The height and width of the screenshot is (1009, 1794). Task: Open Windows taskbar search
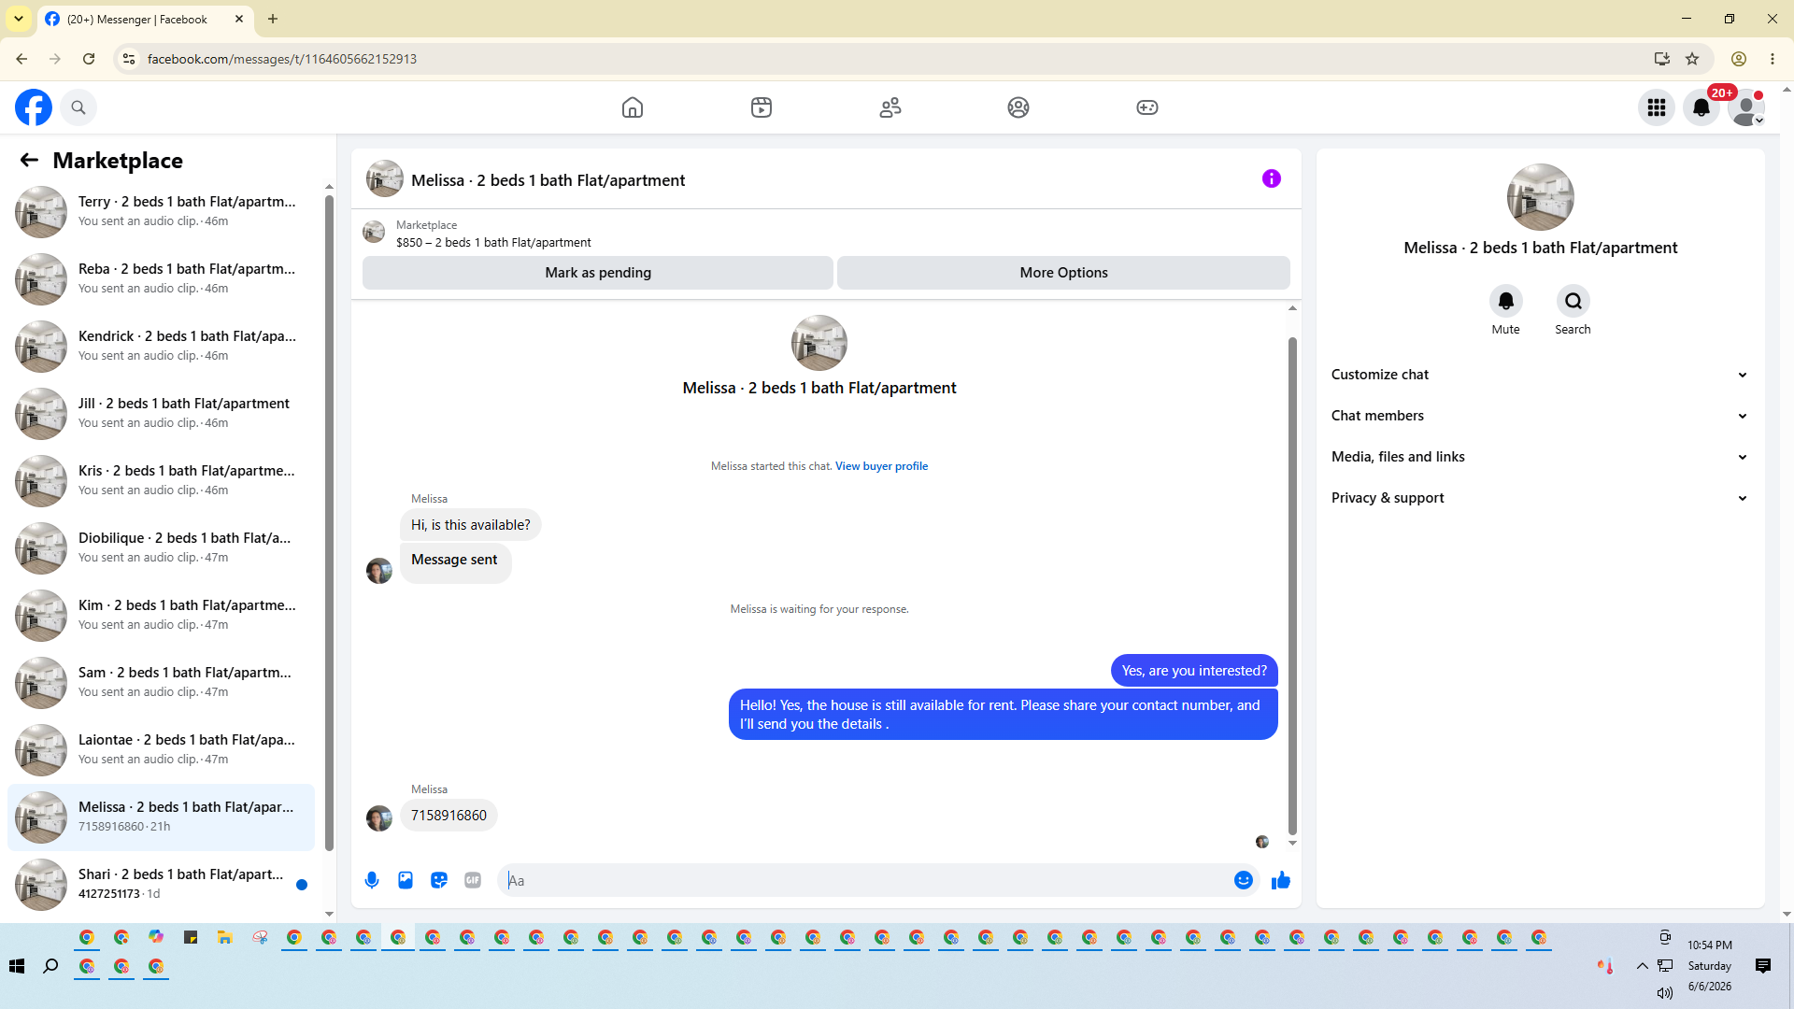pyautogui.click(x=51, y=966)
